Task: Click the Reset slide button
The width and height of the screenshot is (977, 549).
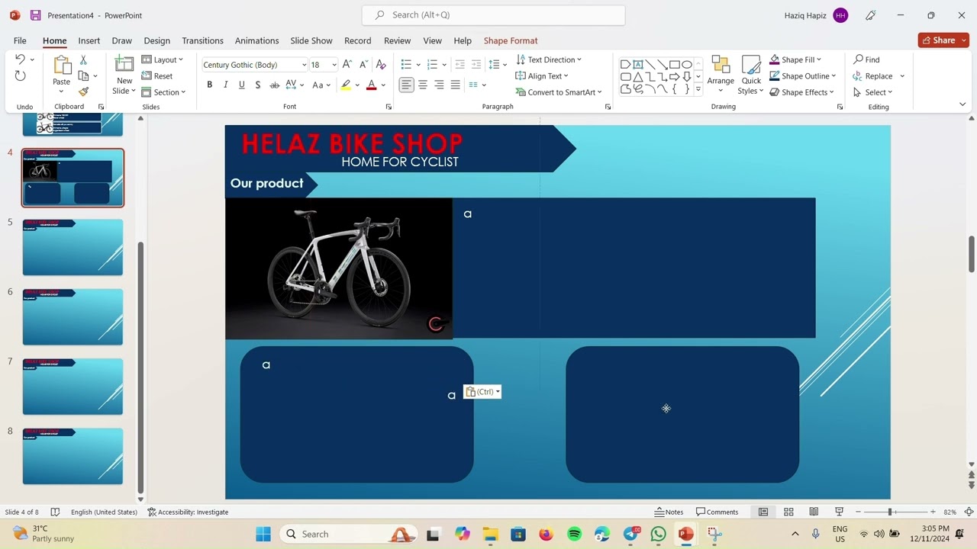Action: click(157, 75)
